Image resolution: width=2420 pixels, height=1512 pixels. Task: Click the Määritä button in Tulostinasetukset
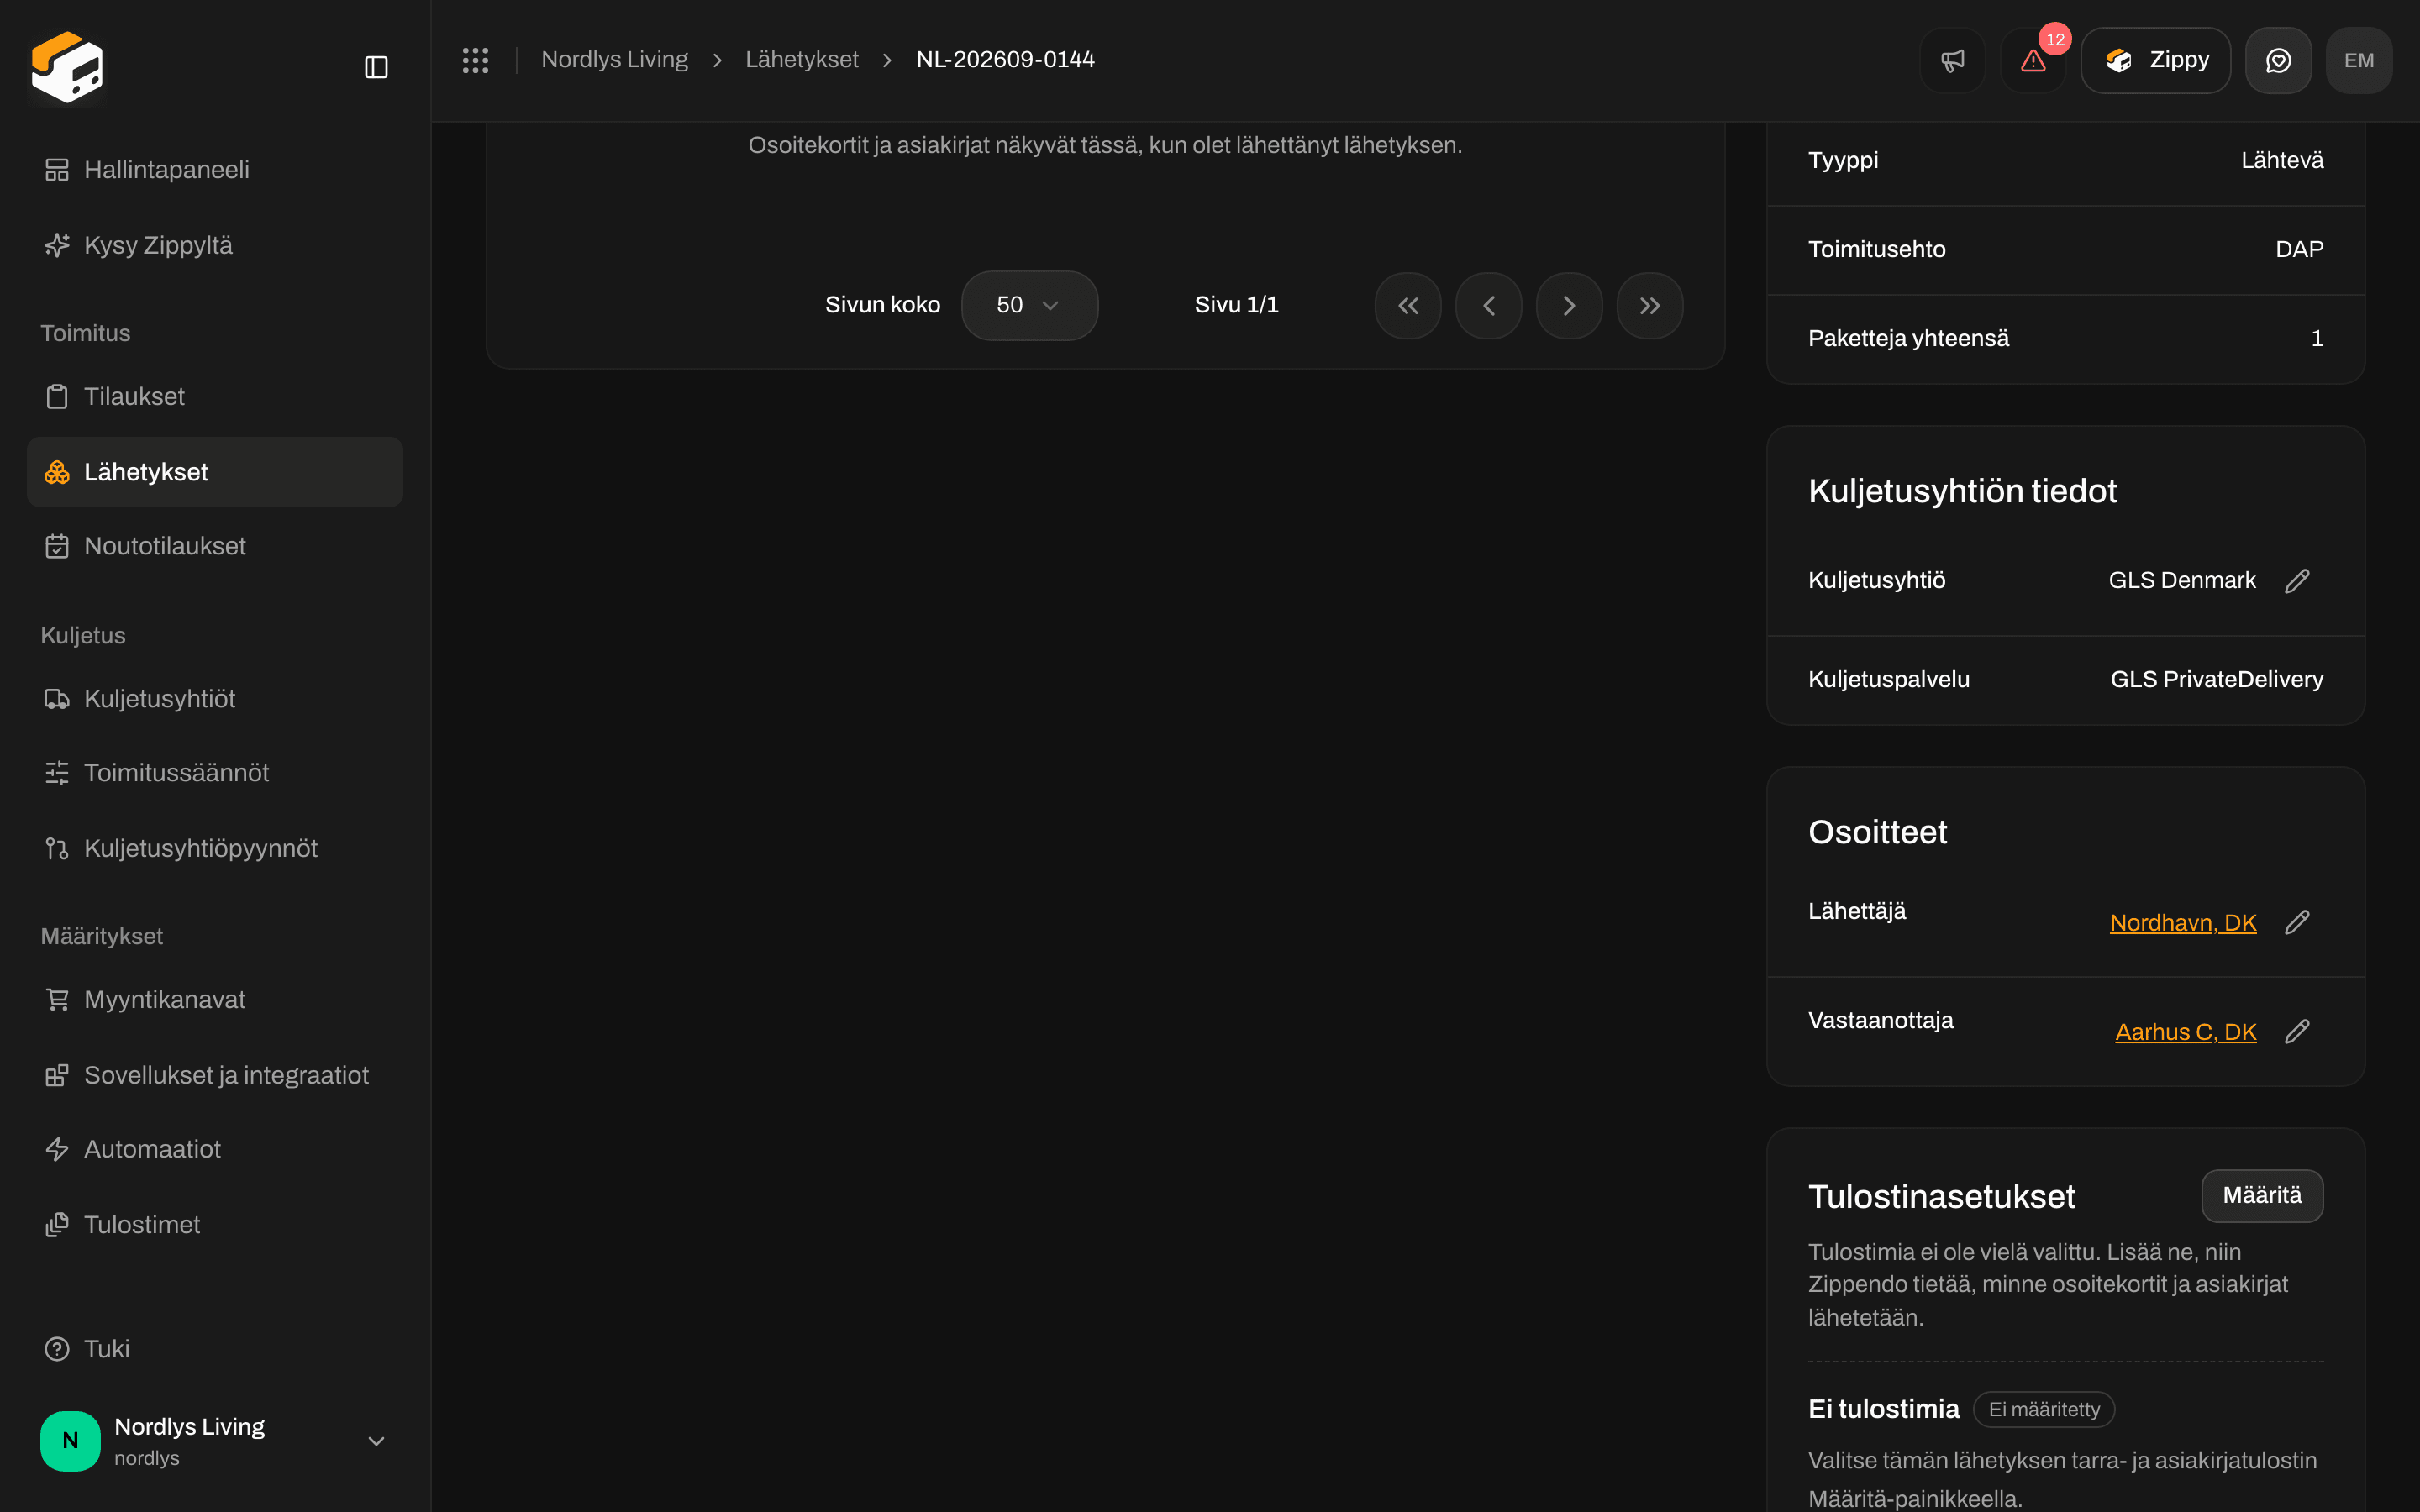[2262, 1196]
